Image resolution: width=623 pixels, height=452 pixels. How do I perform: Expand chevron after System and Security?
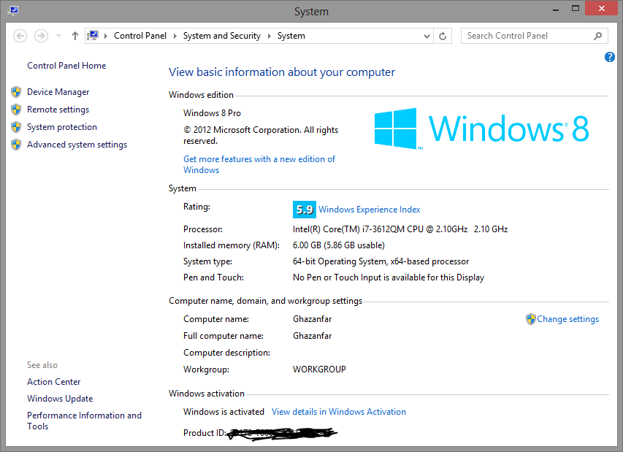(x=269, y=36)
